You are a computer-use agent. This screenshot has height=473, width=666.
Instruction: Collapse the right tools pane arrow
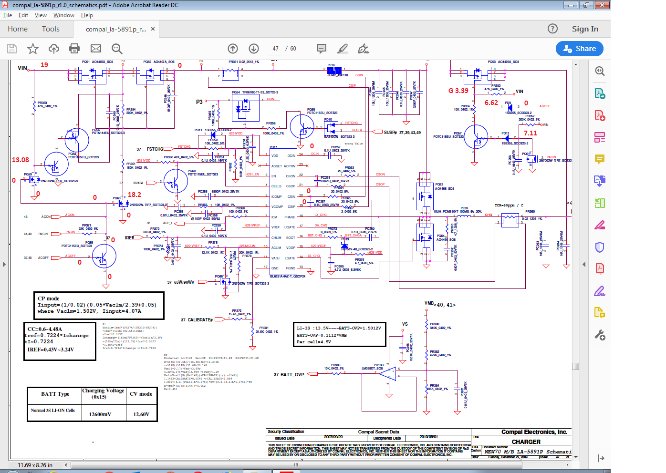(x=583, y=264)
